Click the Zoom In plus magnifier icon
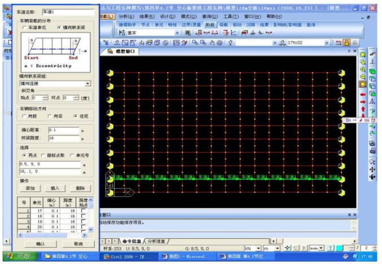This screenshot has width=382, height=264. (363, 70)
